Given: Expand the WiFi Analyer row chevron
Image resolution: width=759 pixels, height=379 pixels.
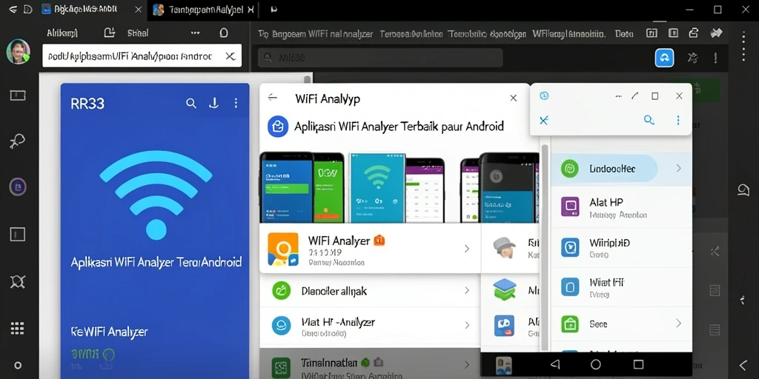Looking at the screenshot, I should click(467, 249).
